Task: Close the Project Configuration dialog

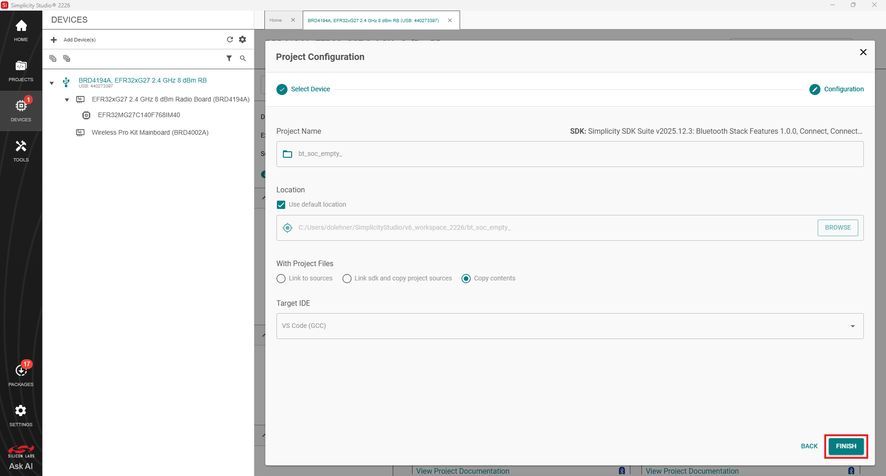Action: (x=863, y=52)
